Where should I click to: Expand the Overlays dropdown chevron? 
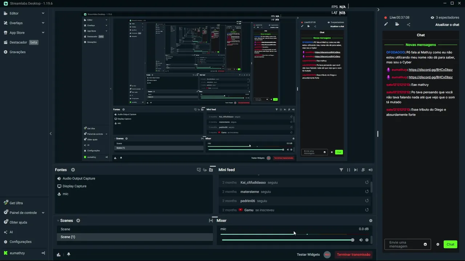point(43,23)
